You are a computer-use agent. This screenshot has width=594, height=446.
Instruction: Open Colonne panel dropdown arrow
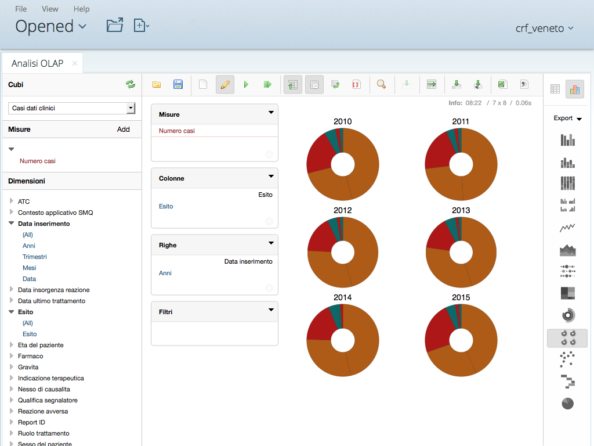coord(271,176)
